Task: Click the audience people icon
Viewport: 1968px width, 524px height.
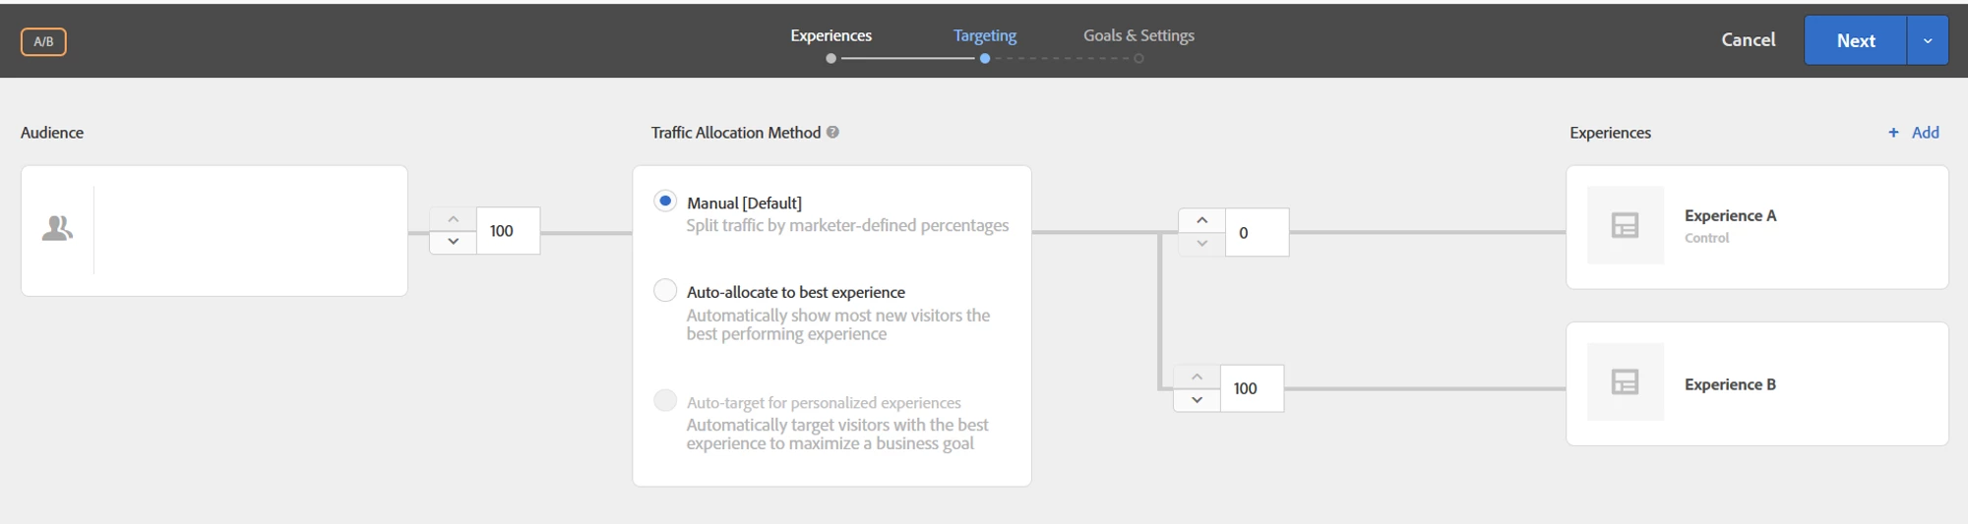Action: tap(57, 229)
